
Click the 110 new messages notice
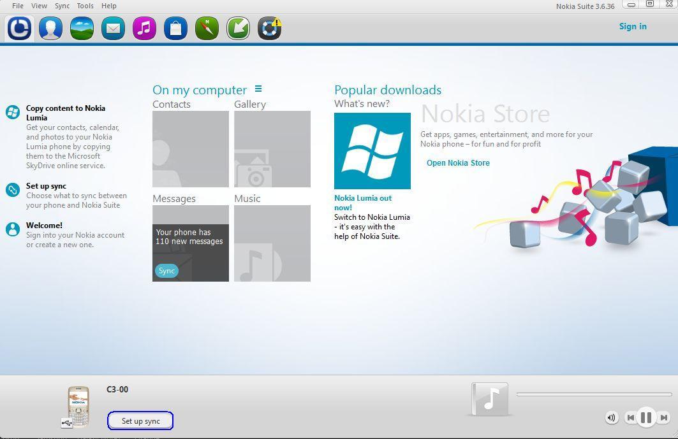click(189, 237)
